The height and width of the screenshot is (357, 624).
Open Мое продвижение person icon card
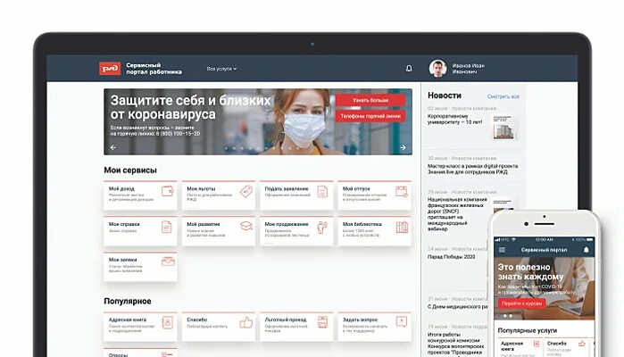pos(296,231)
